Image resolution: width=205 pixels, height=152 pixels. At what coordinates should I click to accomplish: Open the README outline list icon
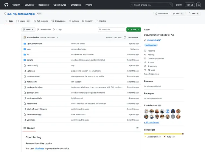(x=137, y=128)
